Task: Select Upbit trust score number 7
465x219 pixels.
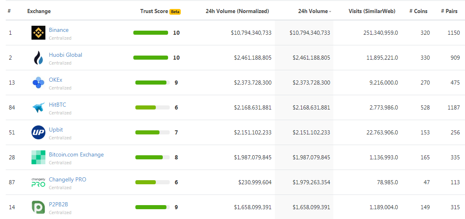Action: 176,132
